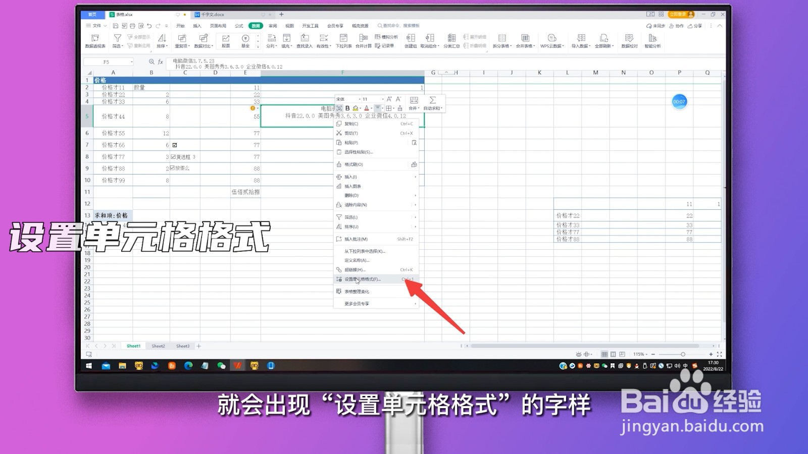
Task: Switch to the 开始 ribbon tab
Action: point(180,26)
